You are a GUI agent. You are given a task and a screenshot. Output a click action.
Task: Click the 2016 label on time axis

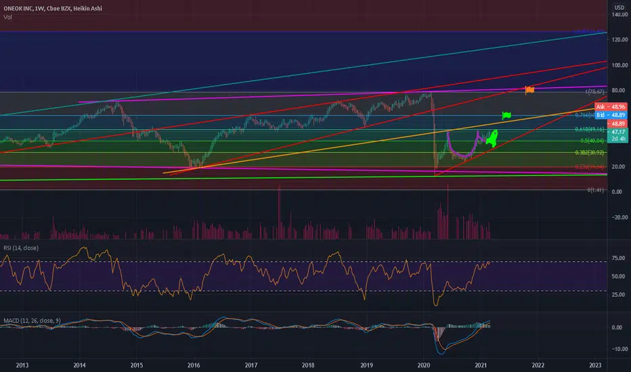pos(194,365)
